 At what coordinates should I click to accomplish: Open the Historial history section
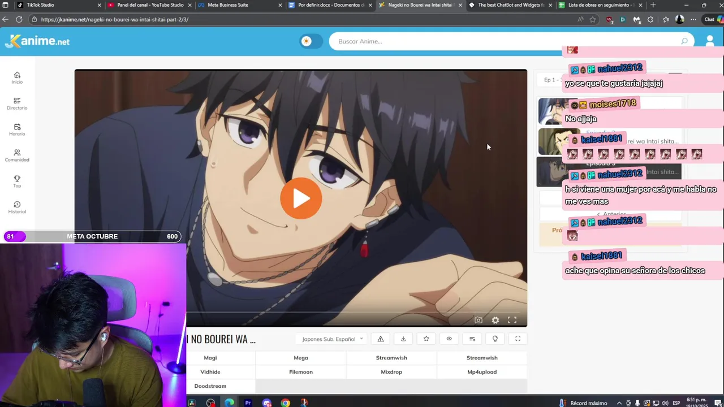tap(17, 207)
